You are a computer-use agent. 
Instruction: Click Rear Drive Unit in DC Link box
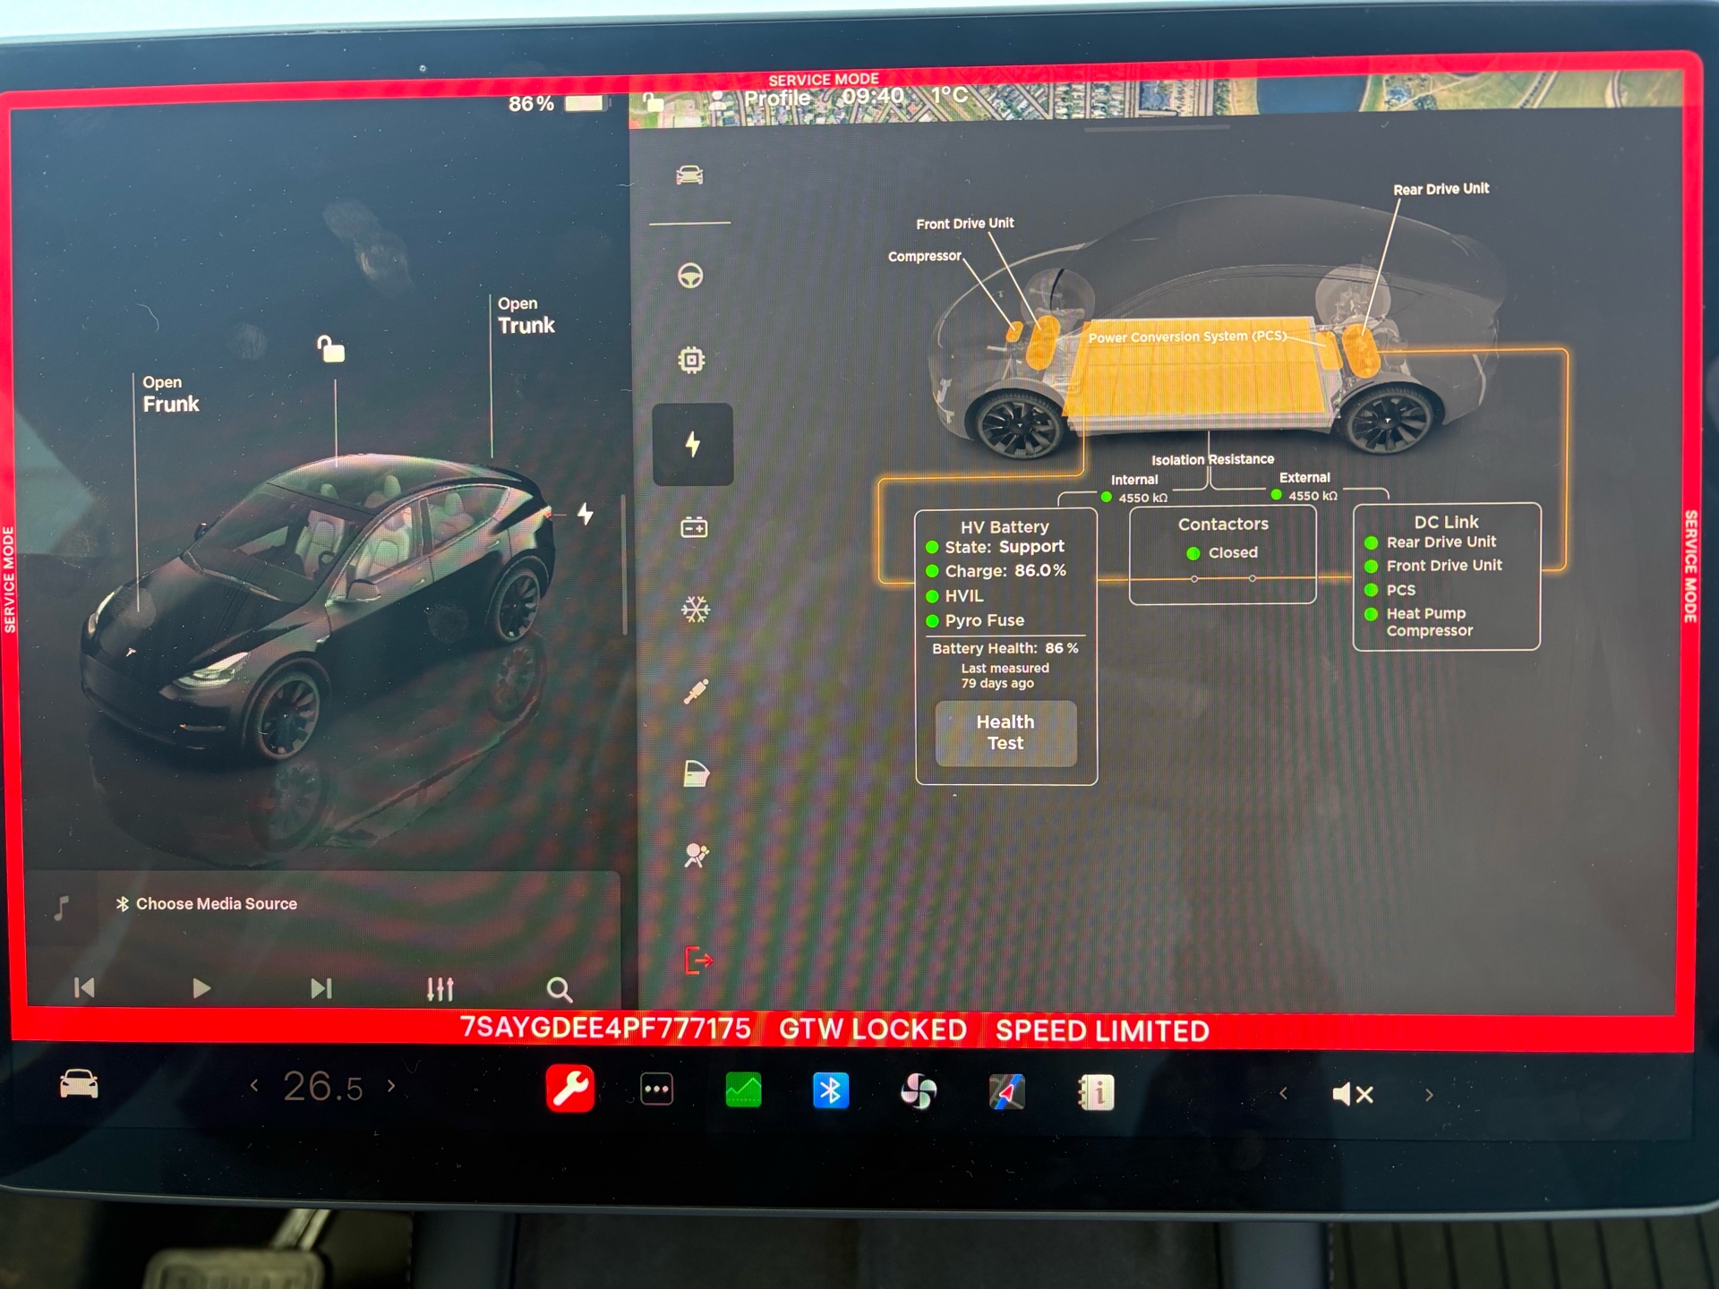pos(1431,542)
